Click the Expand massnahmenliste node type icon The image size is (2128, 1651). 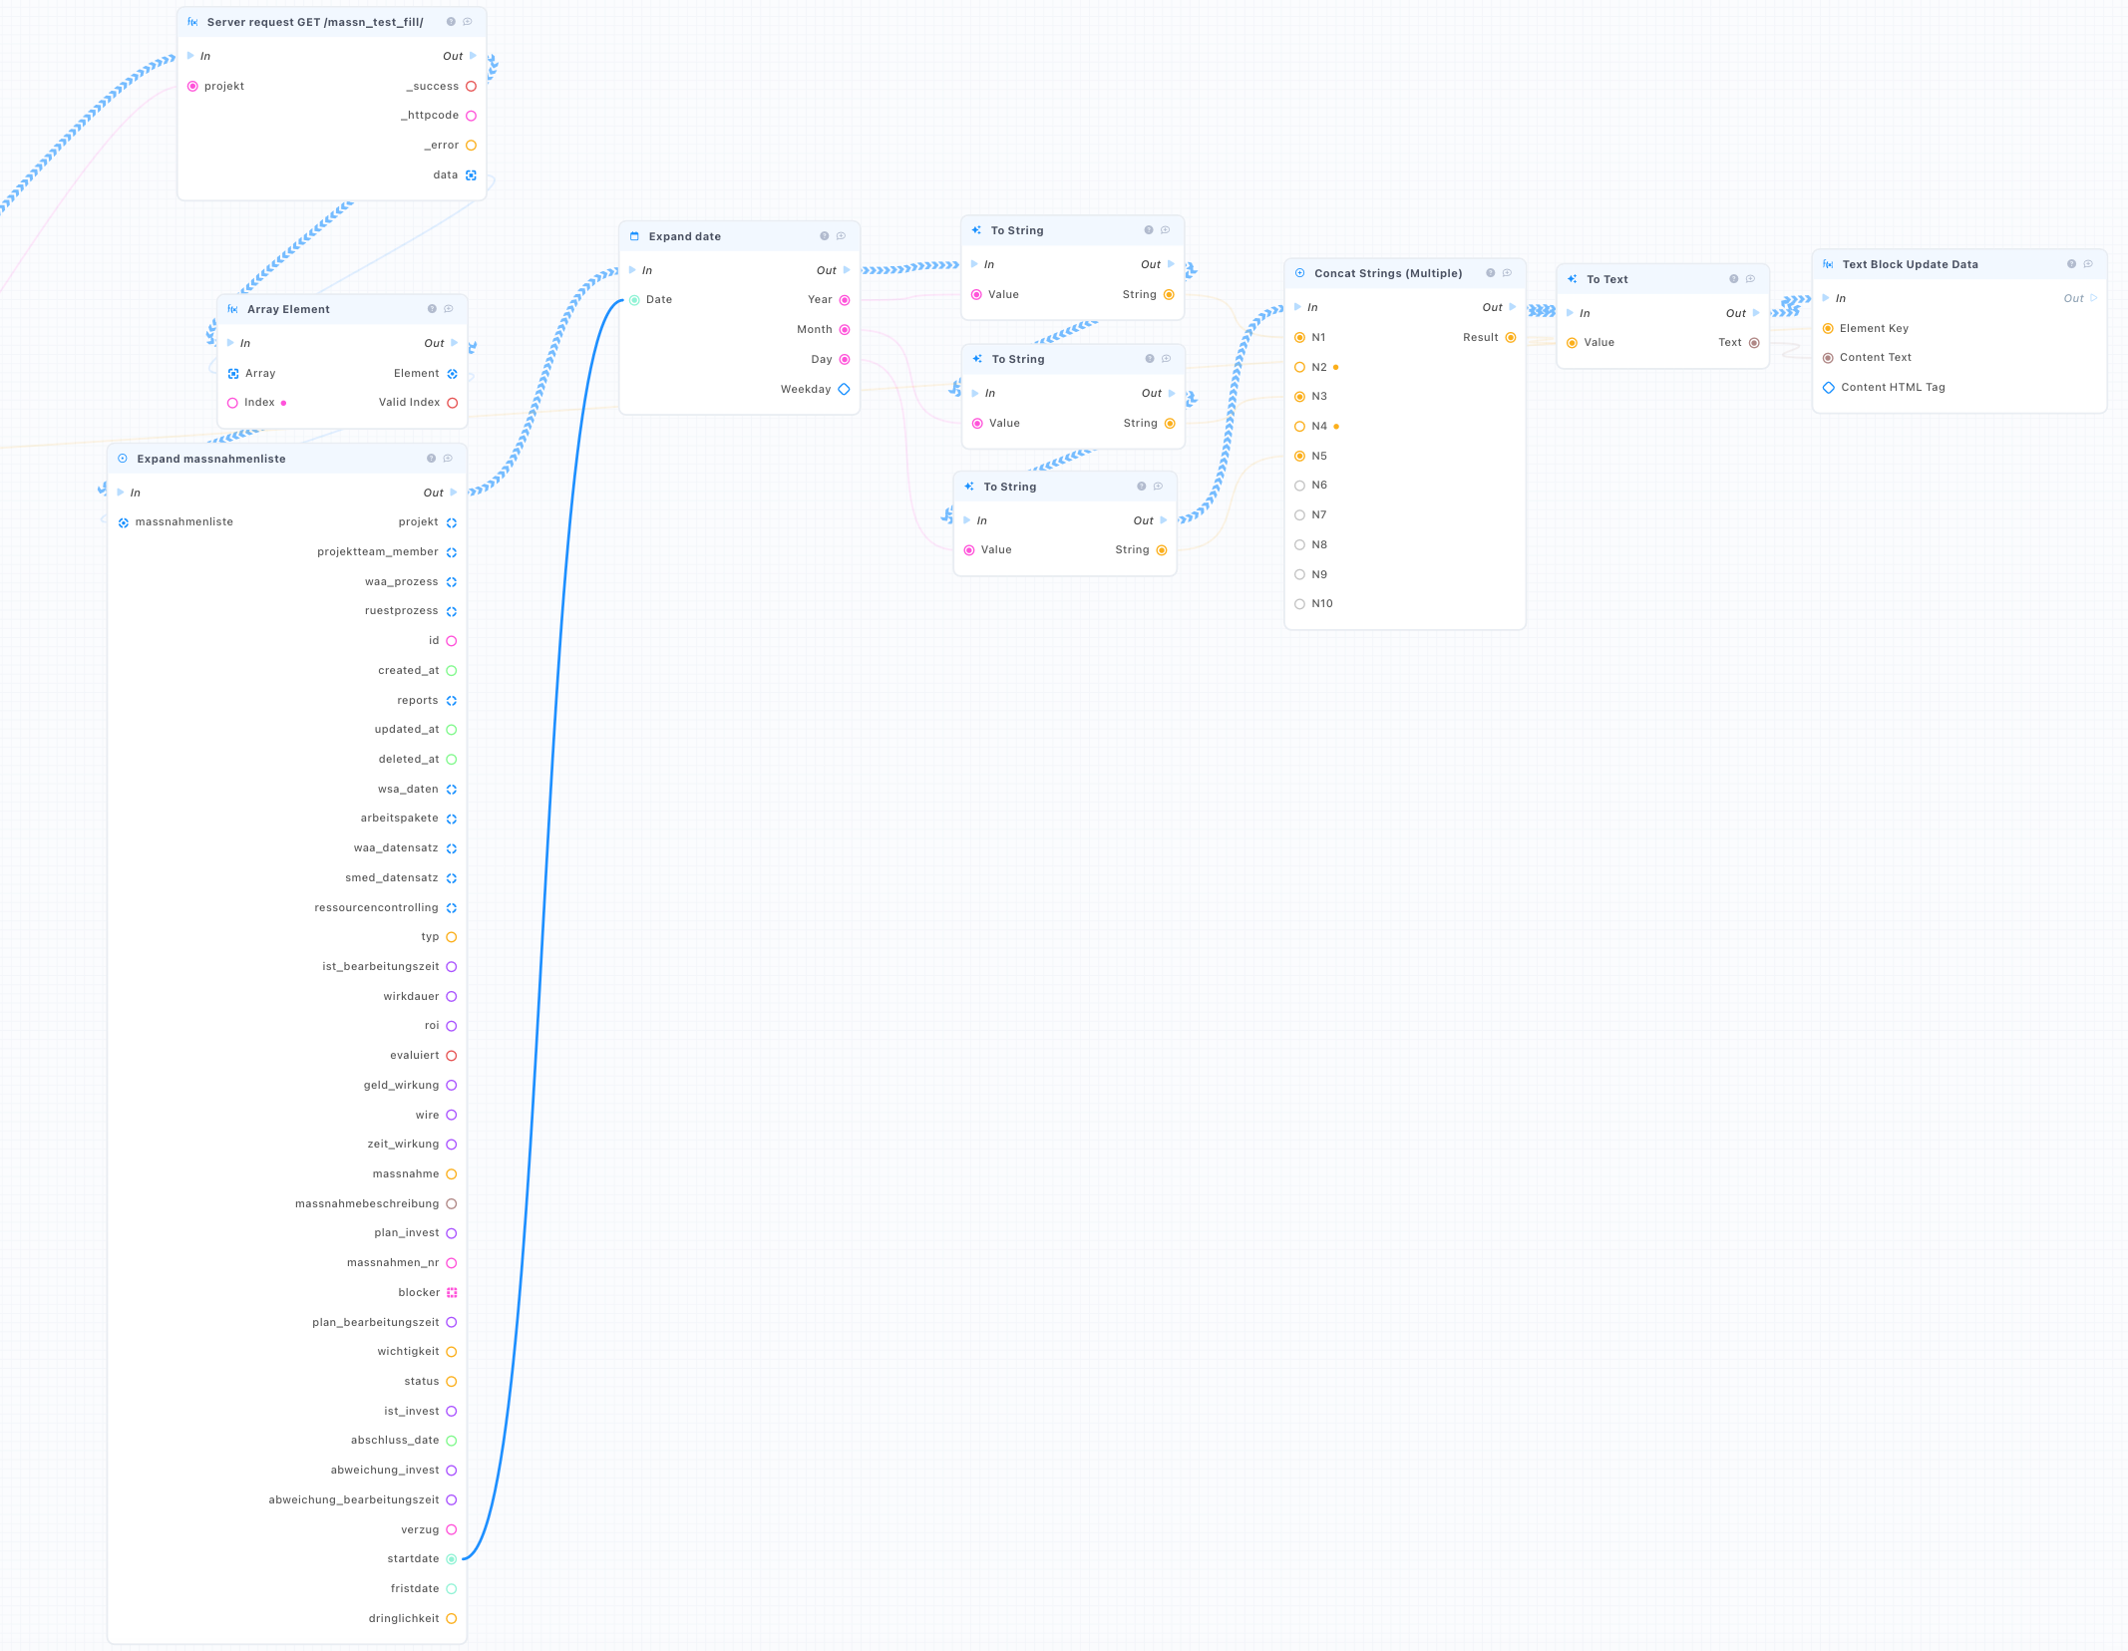tap(123, 459)
